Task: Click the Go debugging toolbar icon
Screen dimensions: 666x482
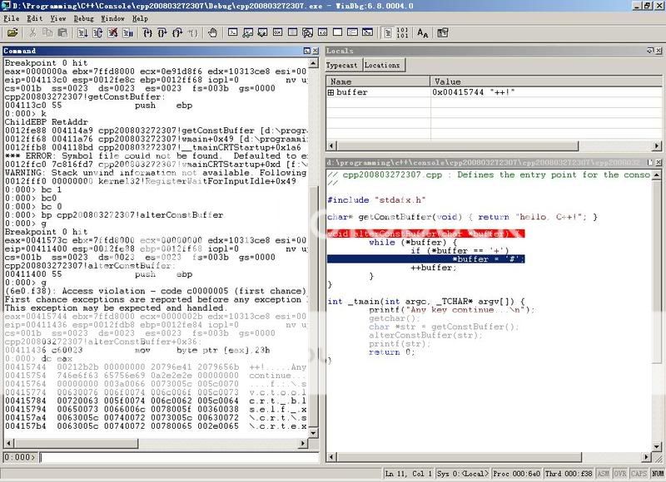Action: (82, 32)
